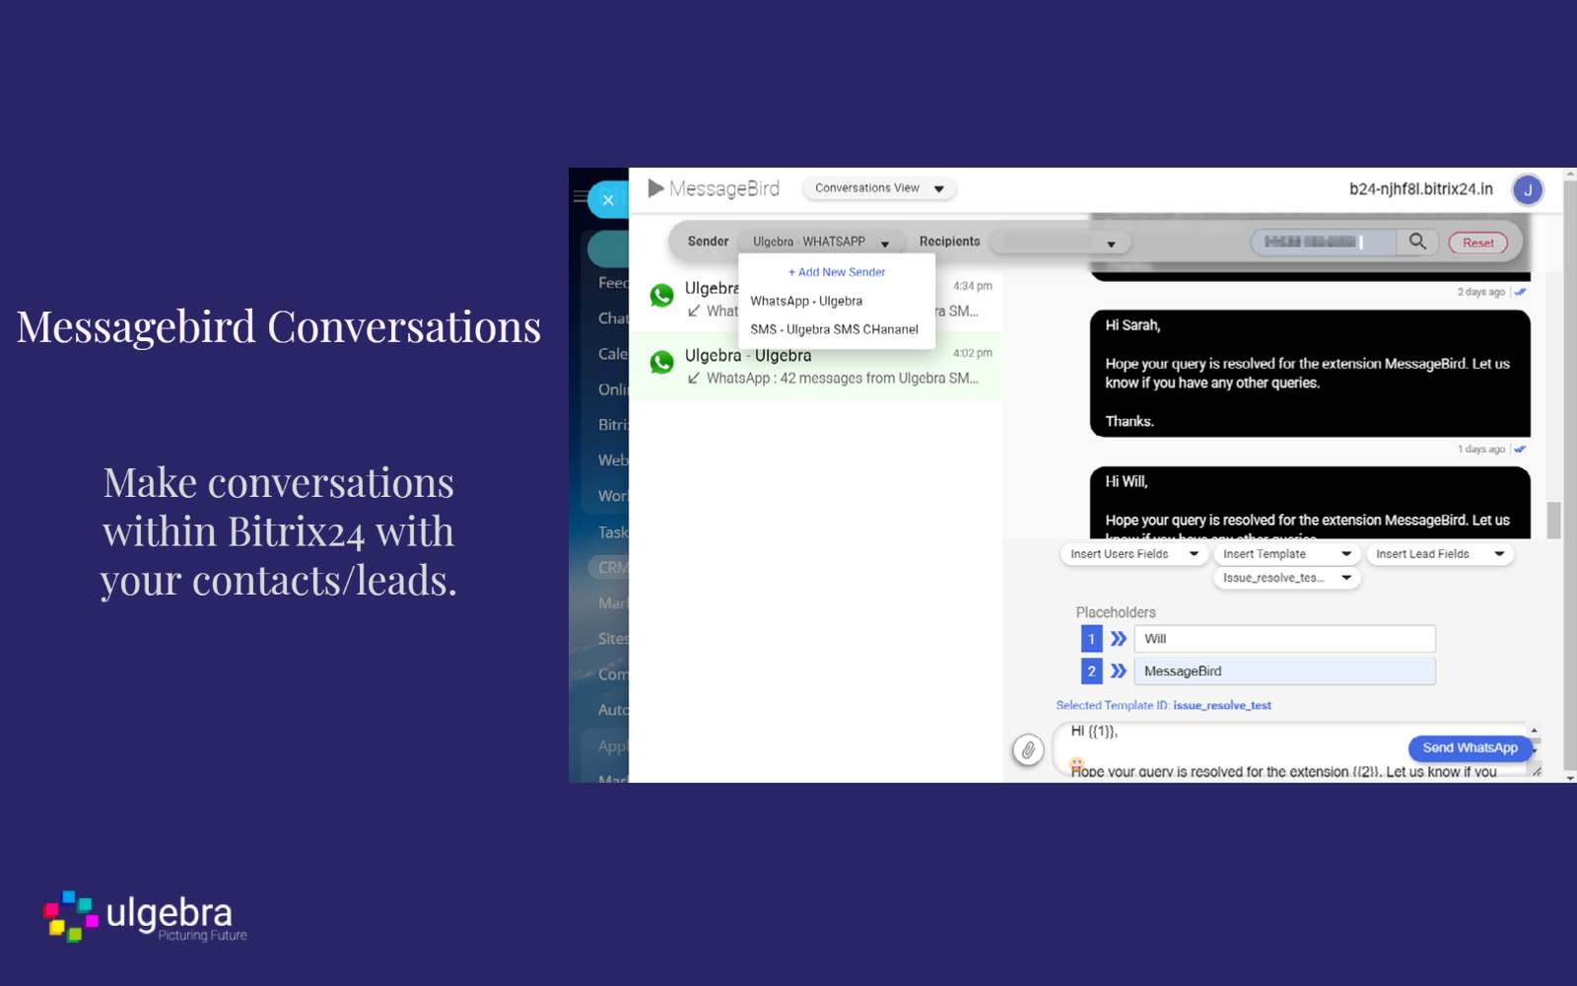Click the placeholder field containing MessageBird
The width and height of the screenshot is (1577, 986).
[x=1283, y=671]
